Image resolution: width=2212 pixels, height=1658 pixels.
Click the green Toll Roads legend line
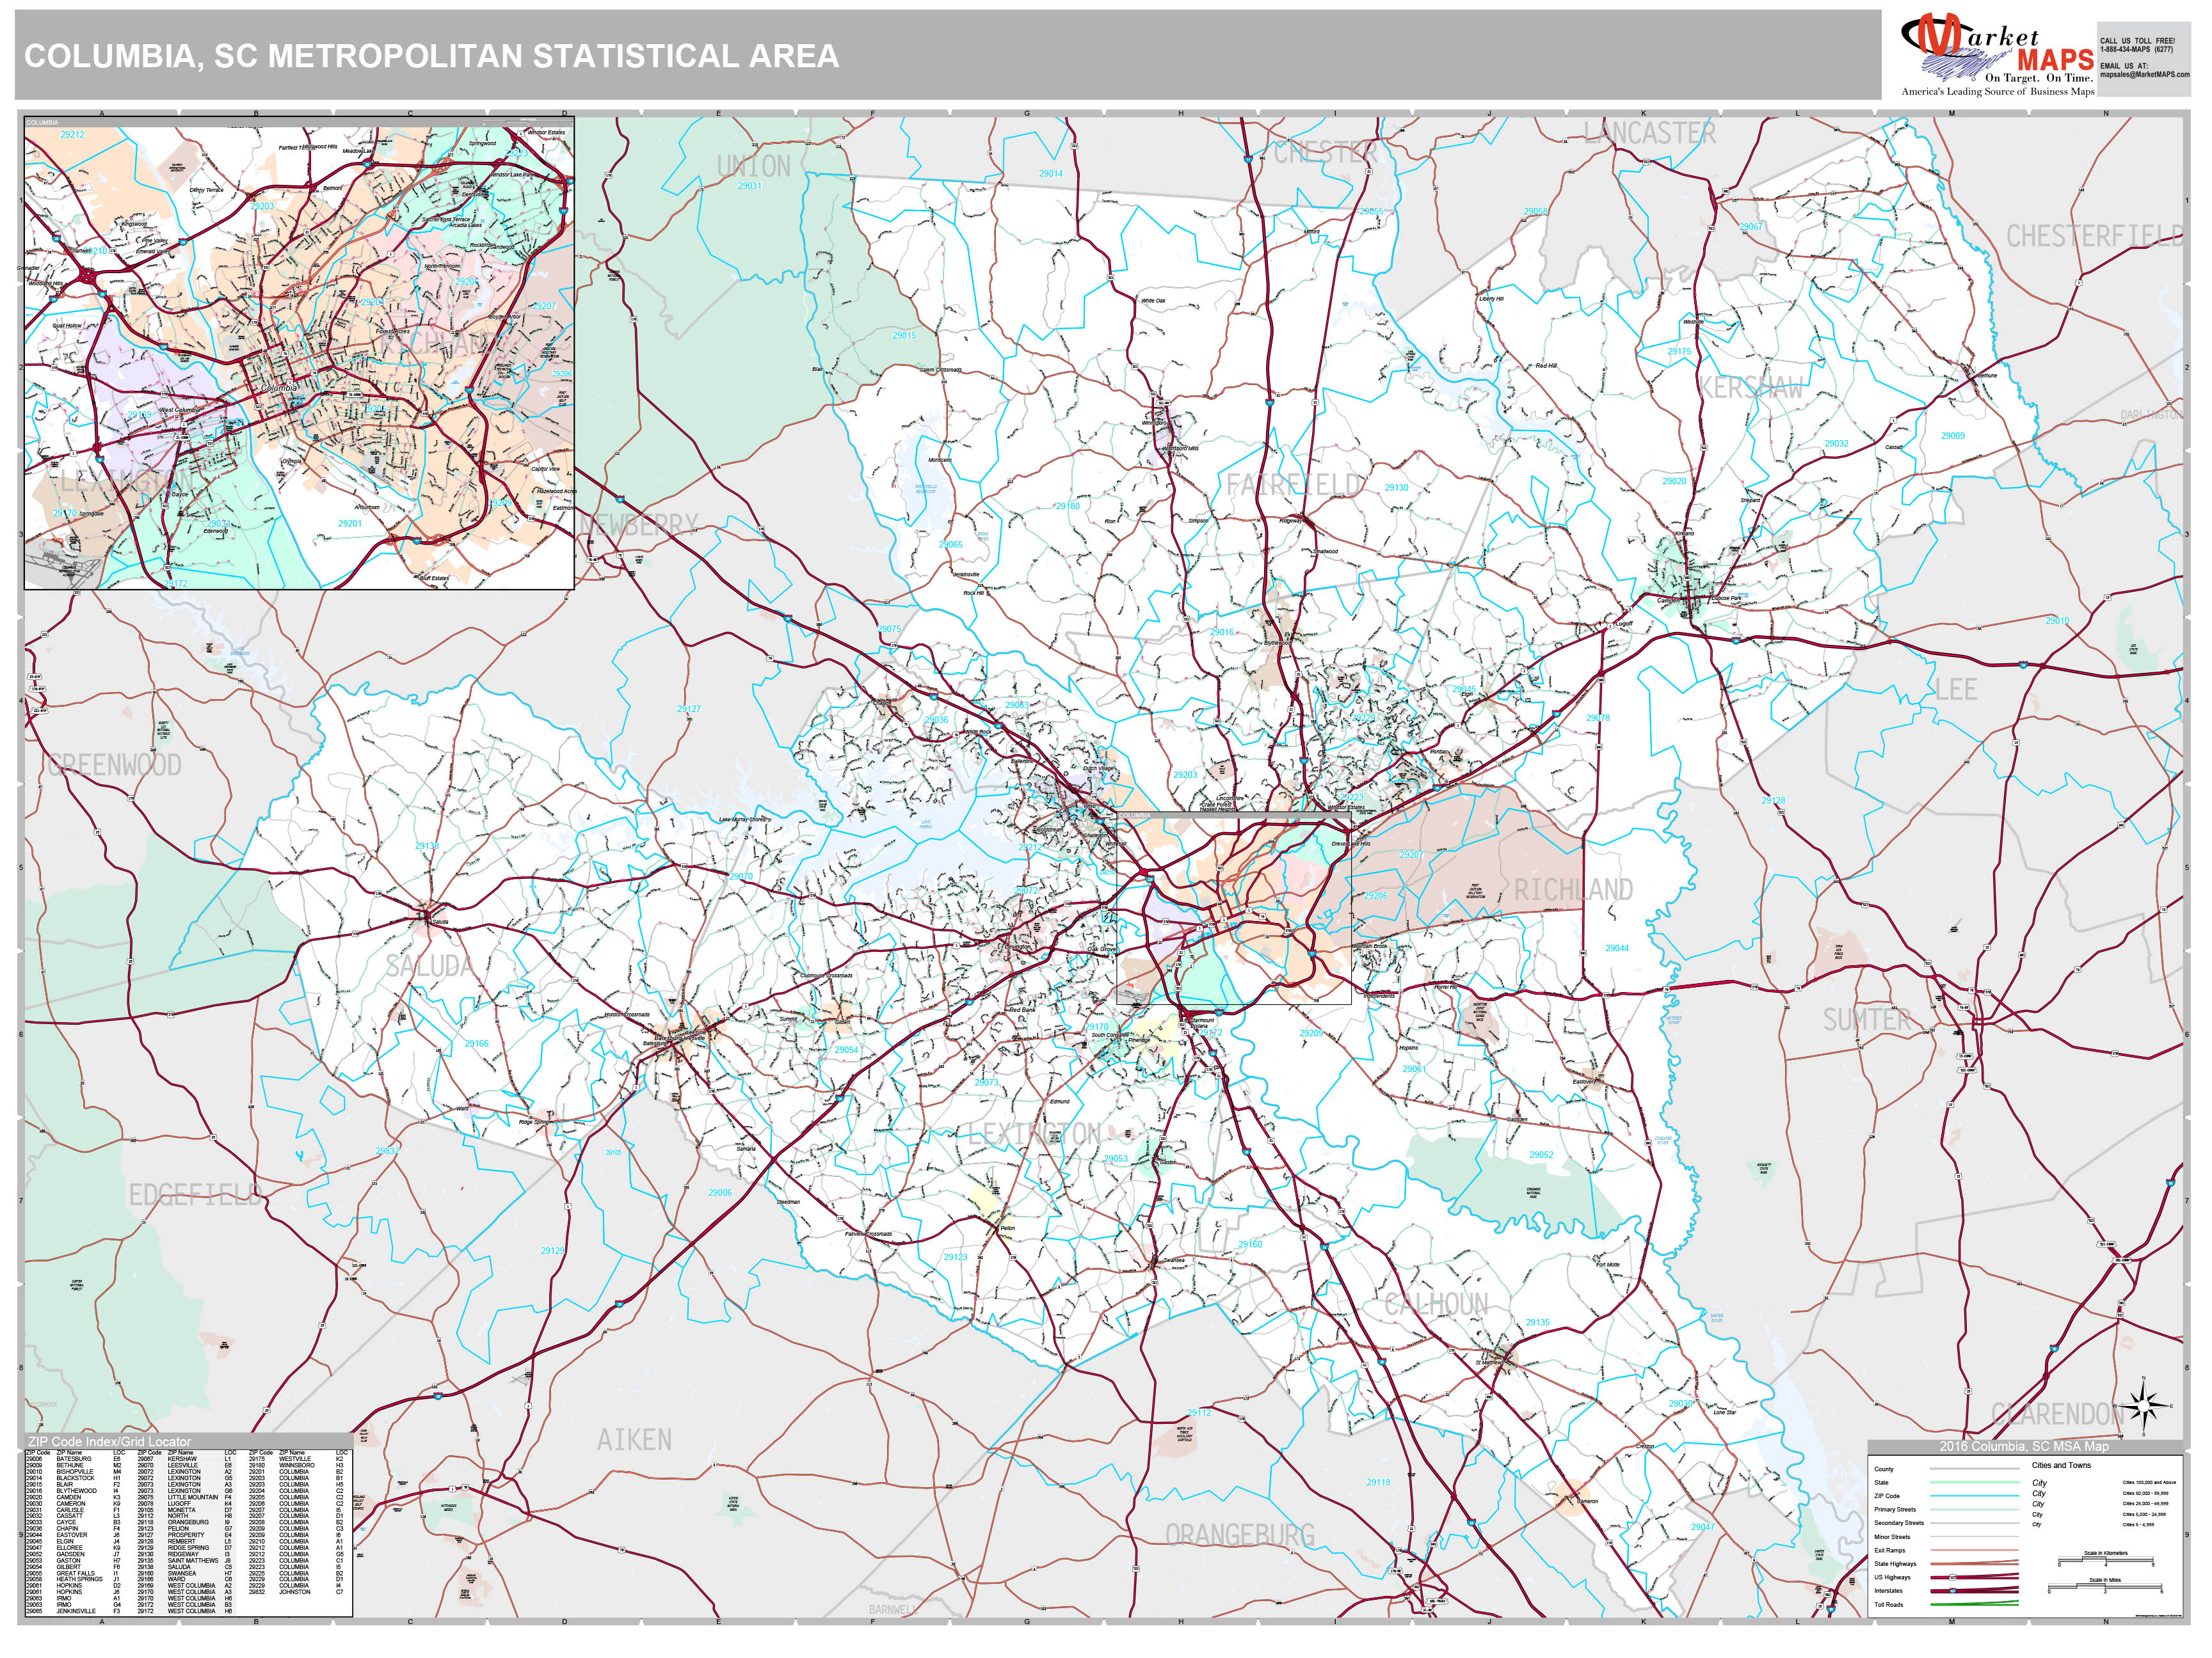[1973, 1604]
